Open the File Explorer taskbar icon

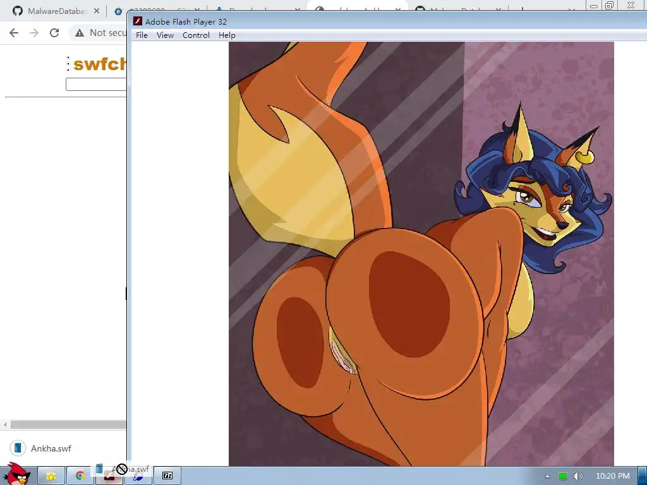[51, 476]
